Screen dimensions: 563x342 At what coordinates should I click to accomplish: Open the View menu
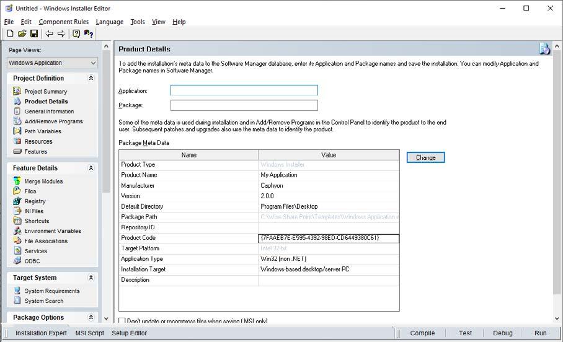pyautogui.click(x=158, y=22)
